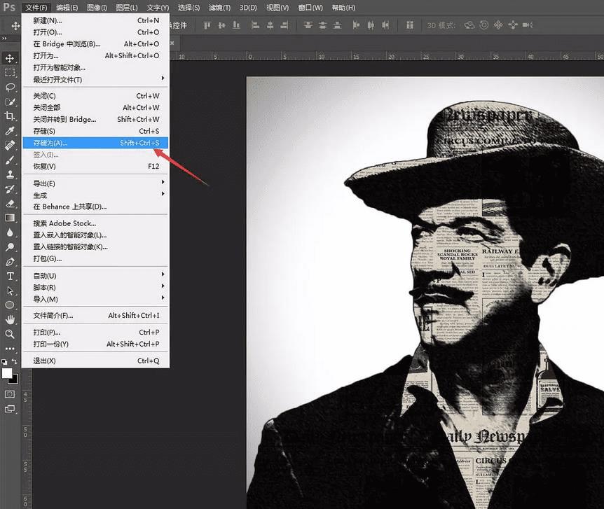Select the Eraser tool
The height and width of the screenshot is (509, 604).
[10, 204]
